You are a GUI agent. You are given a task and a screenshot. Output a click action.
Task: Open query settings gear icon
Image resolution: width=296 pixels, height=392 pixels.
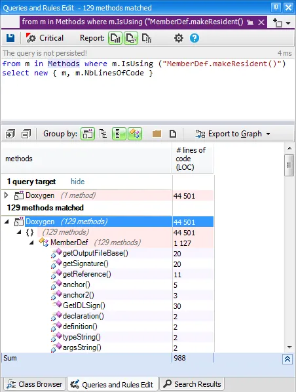pyautogui.click(x=178, y=38)
